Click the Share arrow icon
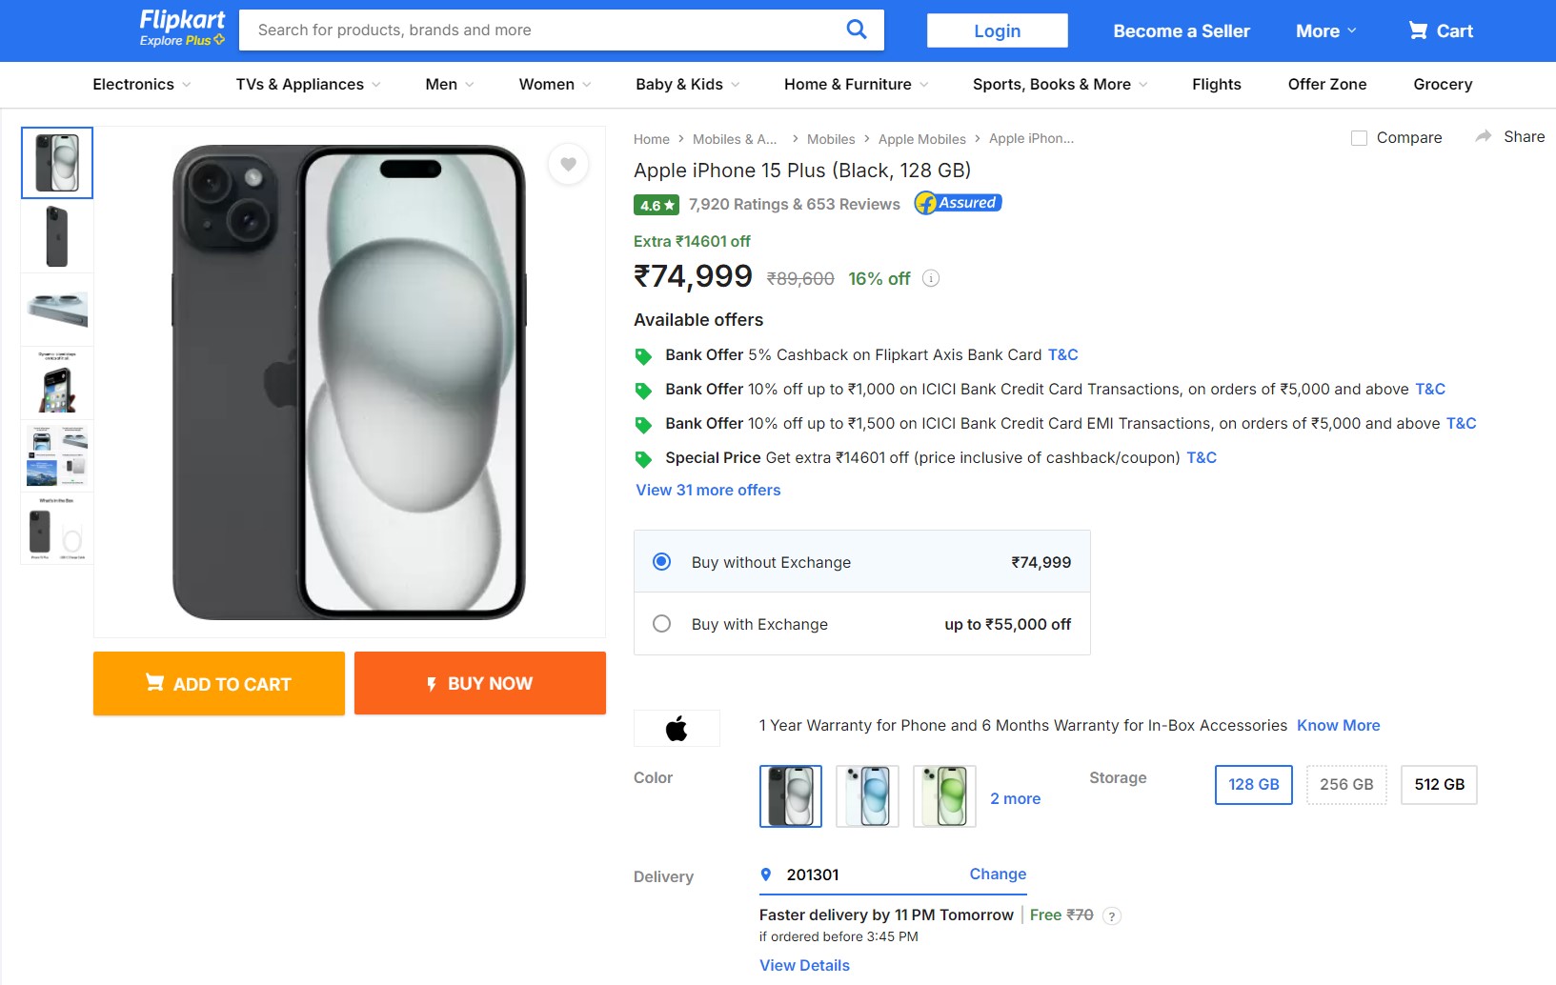Image resolution: width=1556 pixels, height=985 pixels. pos(1484,137)
